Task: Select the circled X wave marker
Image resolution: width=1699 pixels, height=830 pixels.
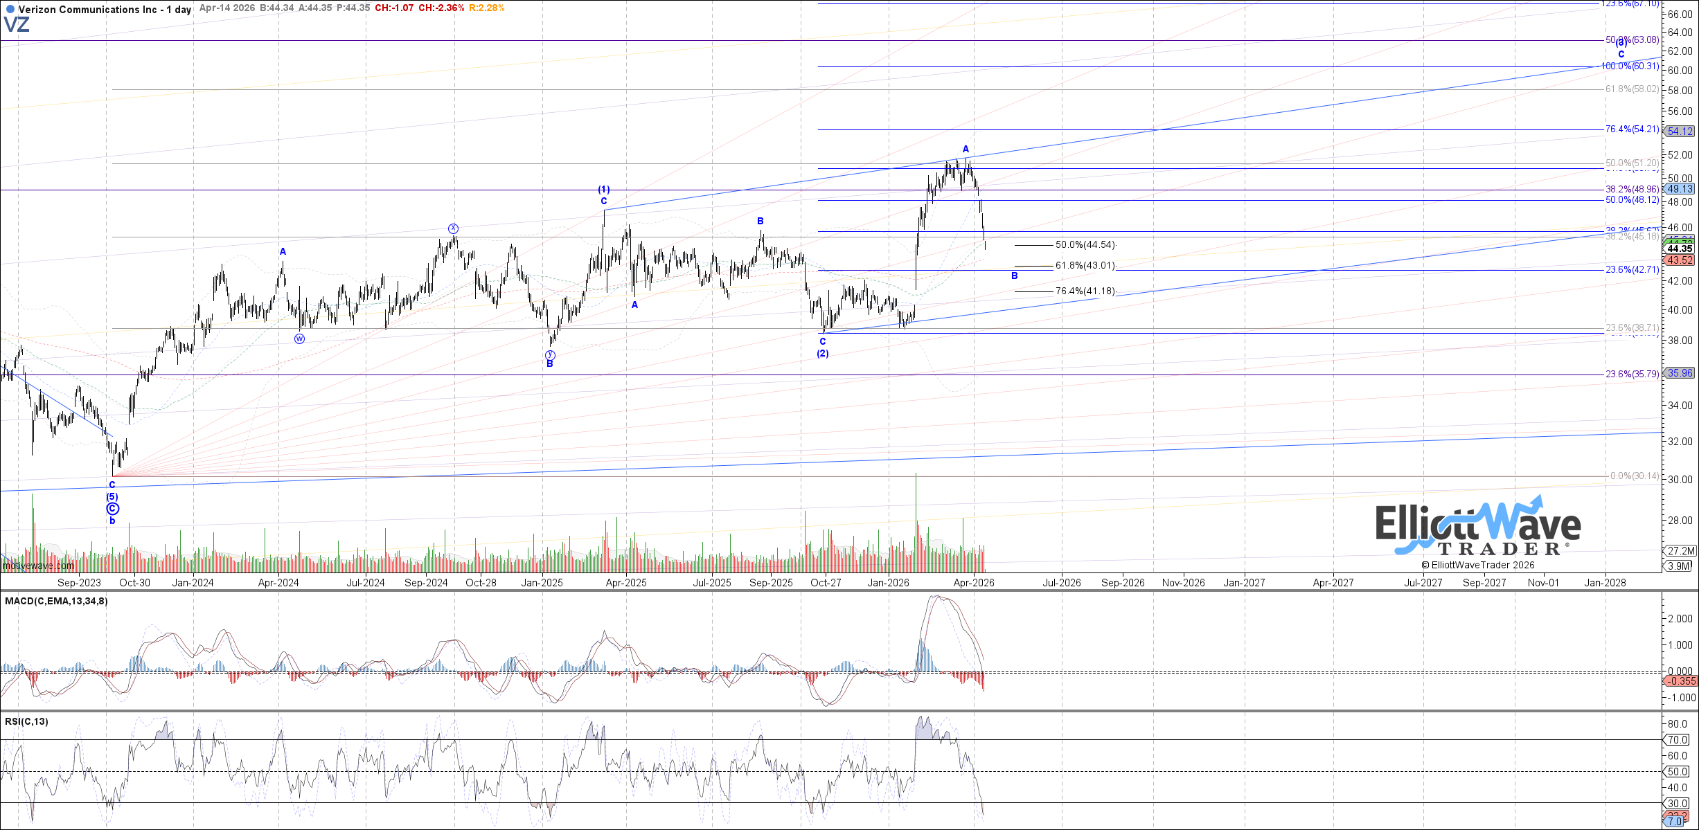Action: (453, 228)
